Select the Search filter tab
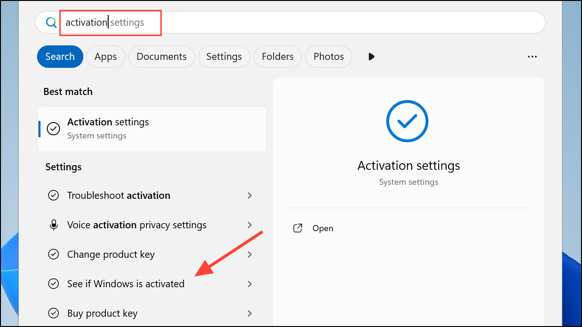The width and height of the screenshot is (582, 327). pos(60,57)
